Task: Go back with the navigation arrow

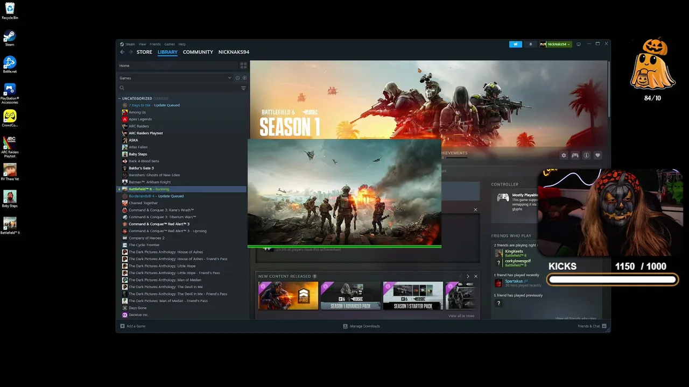Action: point(122,52)
